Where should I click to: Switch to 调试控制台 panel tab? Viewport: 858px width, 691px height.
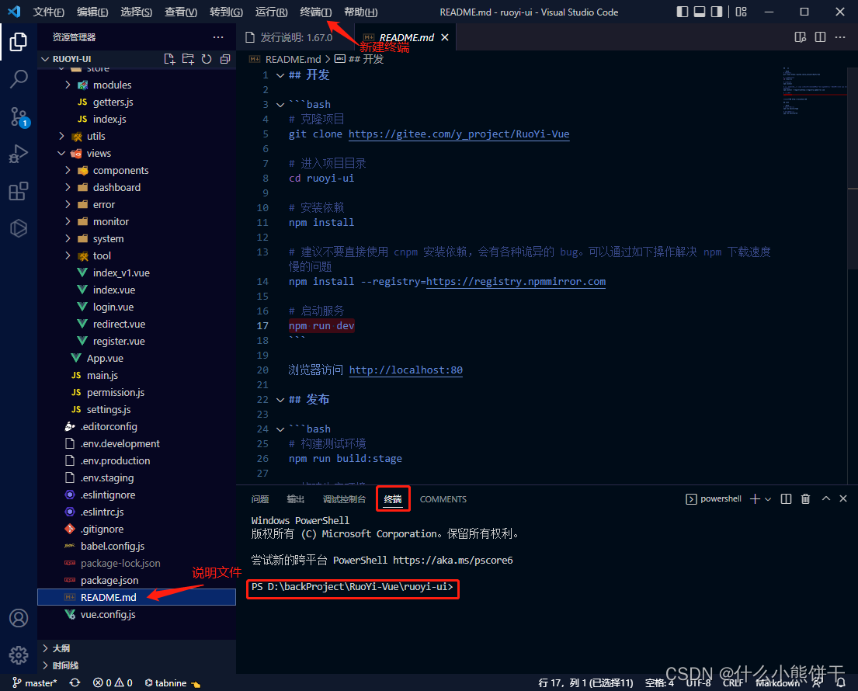click(344, 499)
